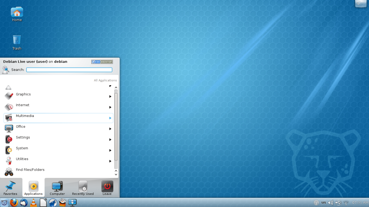Open Thunderbird mail client from the taskbar
Viewport: 369px width, 207px height.
(x=24, y=202)
